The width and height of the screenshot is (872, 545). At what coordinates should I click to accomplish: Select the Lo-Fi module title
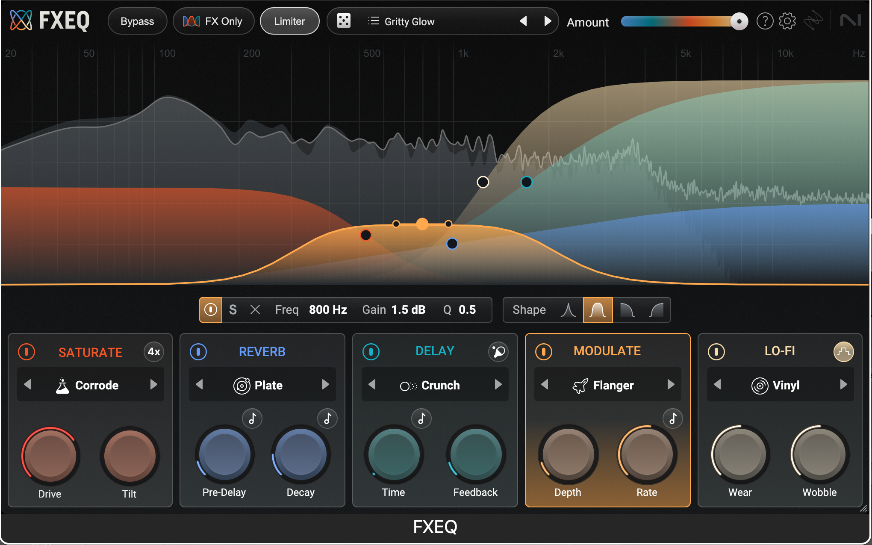pyautogui.click(x=779, y=351)
